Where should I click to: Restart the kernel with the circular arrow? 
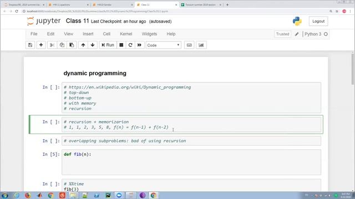[130, 45]
